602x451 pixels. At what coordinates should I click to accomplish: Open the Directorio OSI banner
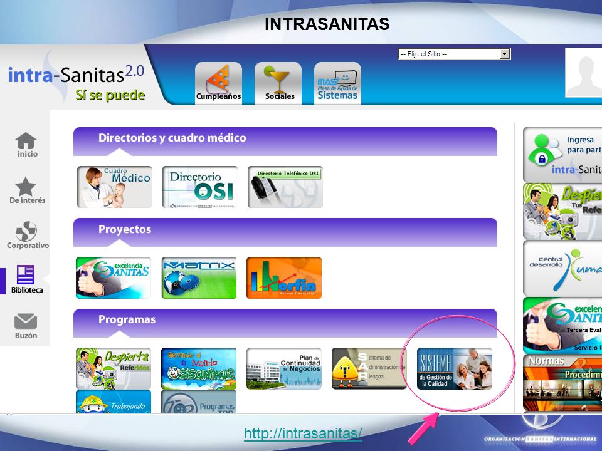pyautogui.click(x=199, y=187)
